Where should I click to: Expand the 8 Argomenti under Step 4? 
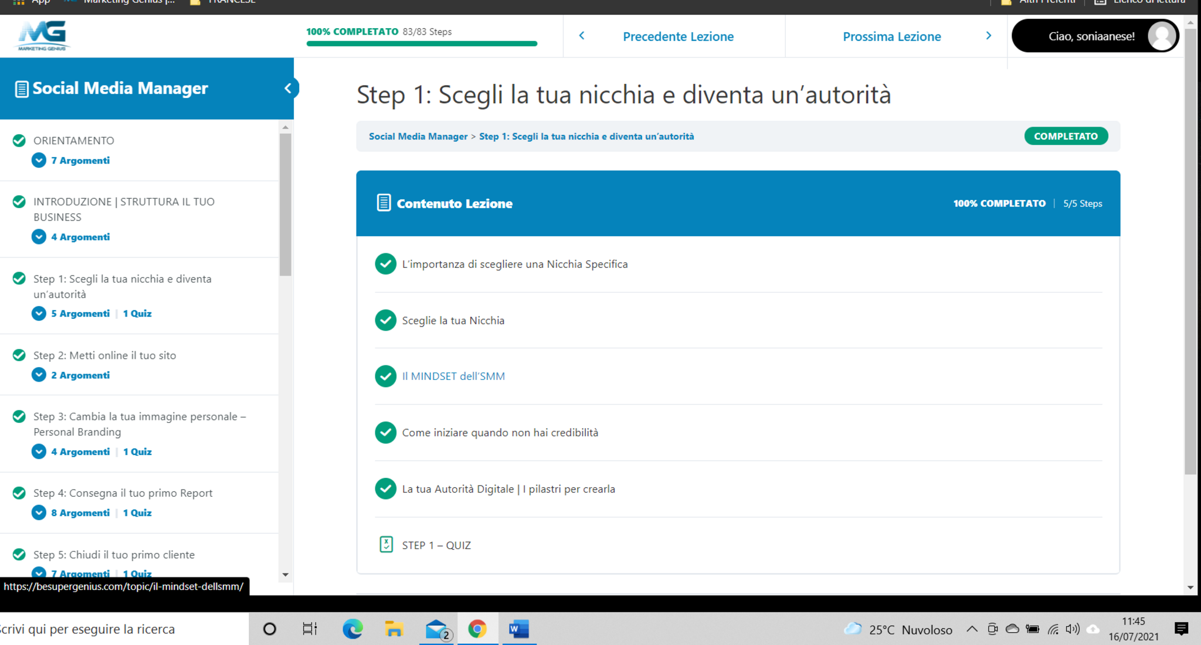tap(39, 512)
